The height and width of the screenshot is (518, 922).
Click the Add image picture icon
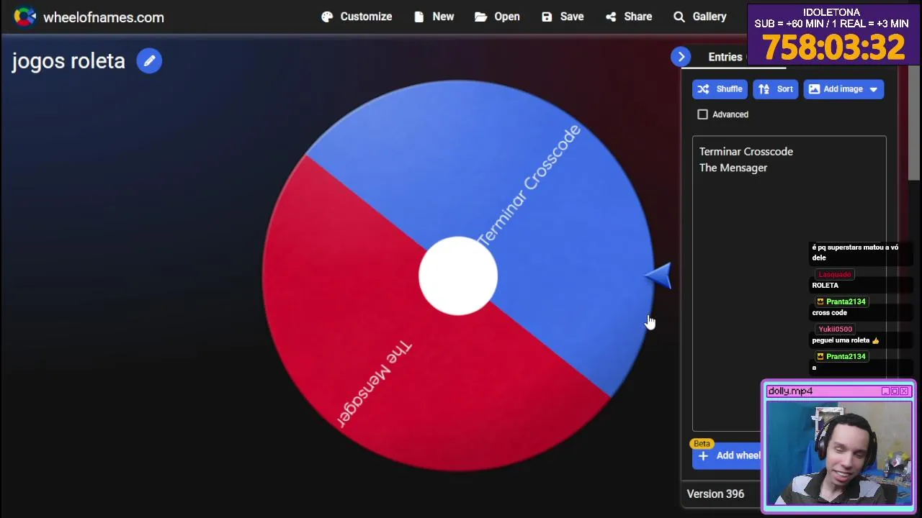(x=814, y=89)
